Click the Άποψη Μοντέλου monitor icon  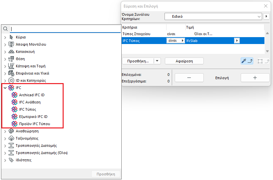click(11, 44)
